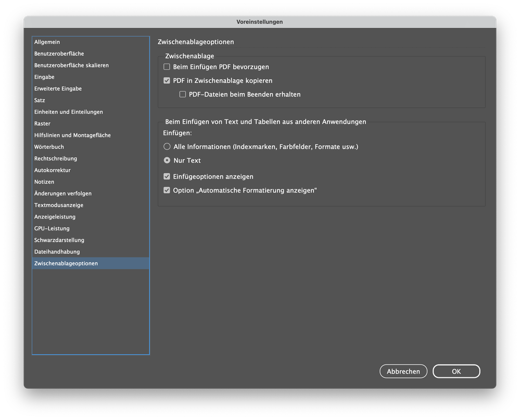Toggle 'PDF-Dateien beim Beenden erhalten' checkbox

[183, 95]
